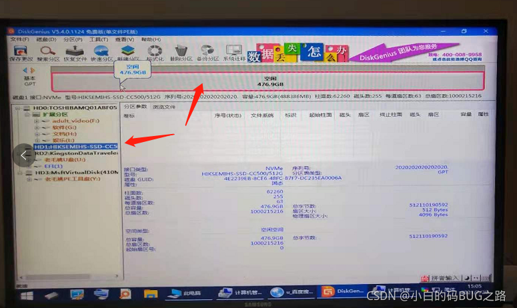Switch to browser window u_百度搜 on taskbar
517x308 pixels.
(291, 291)
